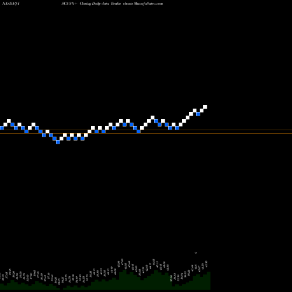
Task: Click the upper orange horizontal level line
Action: pyautogui.click(x=146, y=130)
